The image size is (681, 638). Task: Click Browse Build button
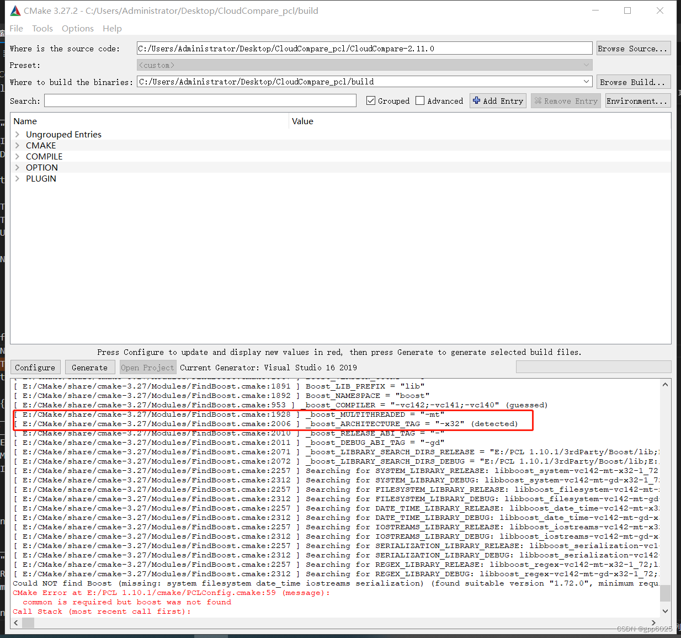click(x=635, y=82)
